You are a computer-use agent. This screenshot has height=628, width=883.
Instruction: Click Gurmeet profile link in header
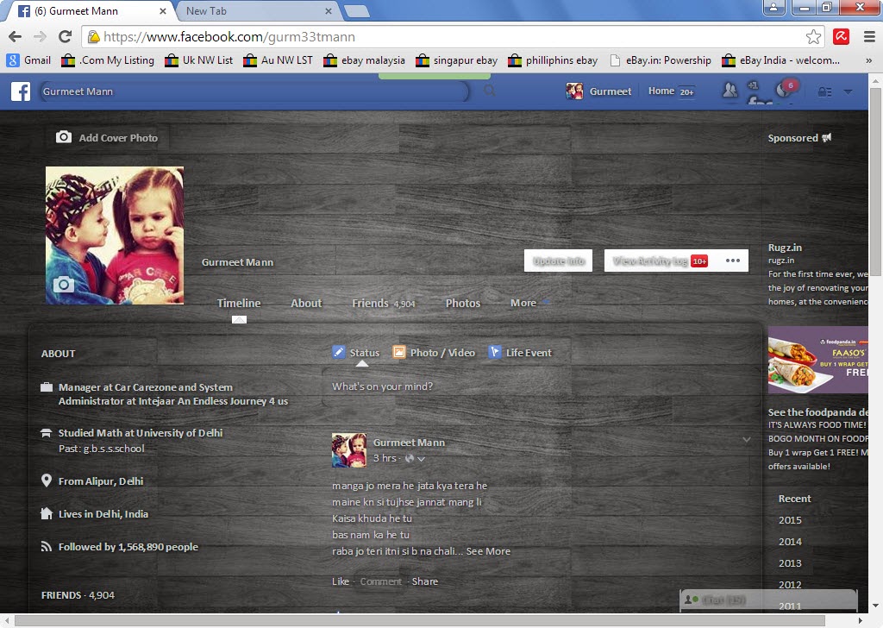(598, 91)
